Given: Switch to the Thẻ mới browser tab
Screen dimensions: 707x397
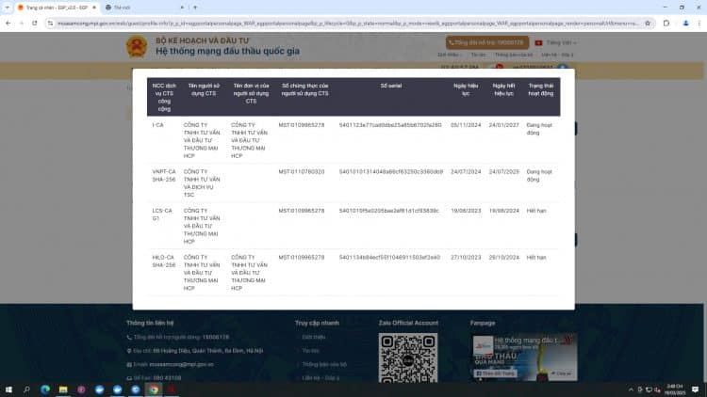Looking at the screenshot, I should (x=144, y=8).
